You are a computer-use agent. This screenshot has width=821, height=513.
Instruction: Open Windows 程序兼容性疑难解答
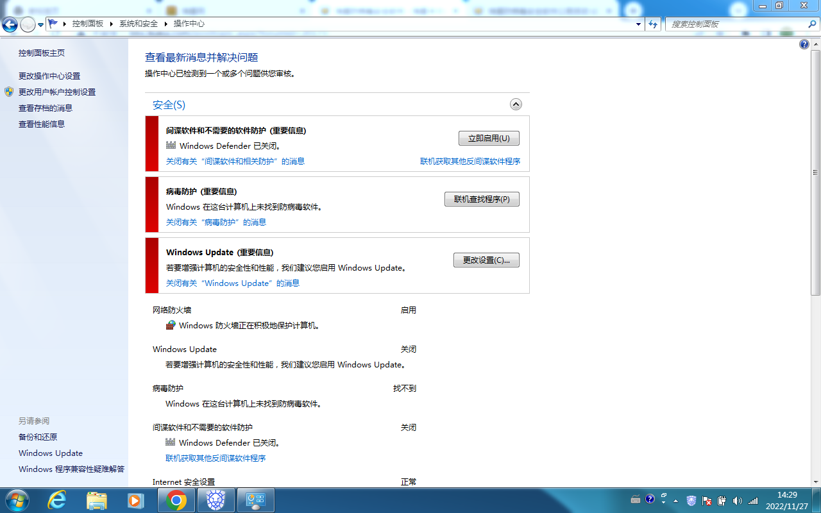(x=72, y=469)
